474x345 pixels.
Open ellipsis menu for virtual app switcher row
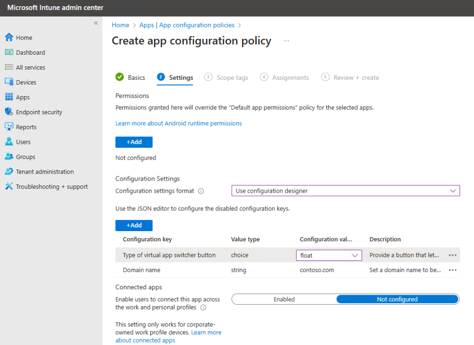pyautogui.click(x=452, y=255)
